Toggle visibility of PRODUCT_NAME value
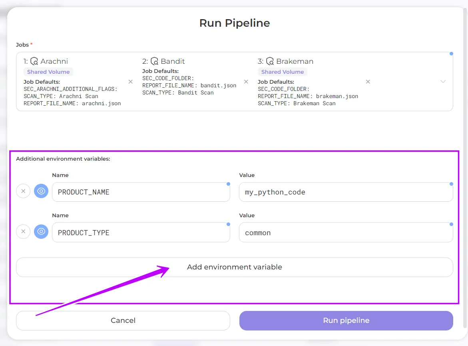This screenshot has width=468, height=346. [x=41, y=191]
